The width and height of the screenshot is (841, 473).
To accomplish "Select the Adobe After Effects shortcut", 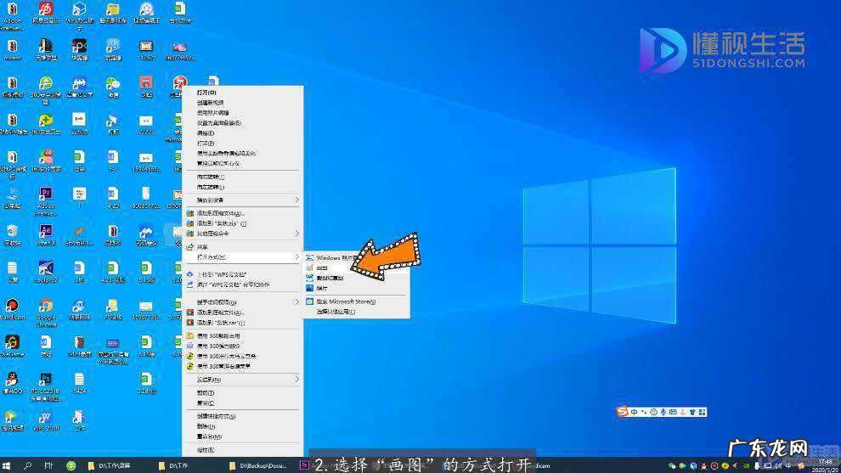I will coord(46,231).
